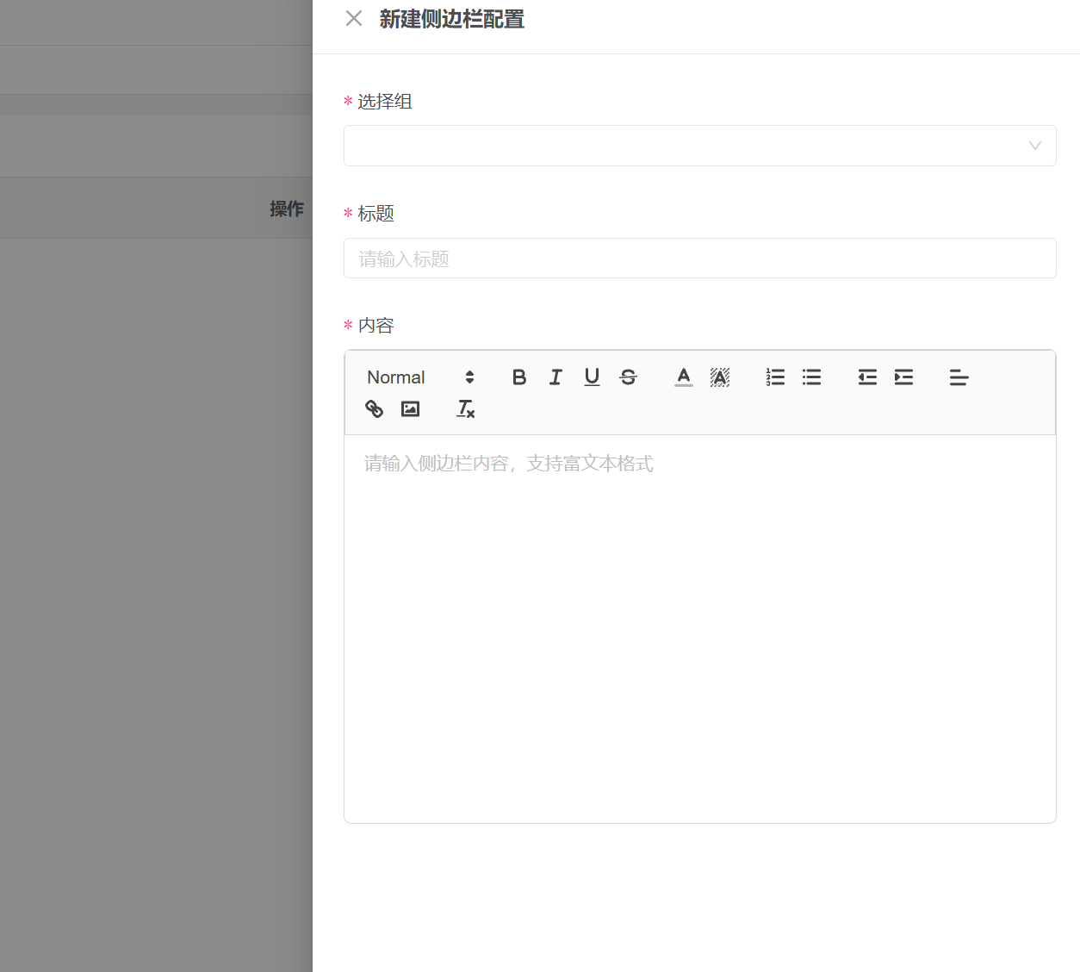The width and height of the screenshot is (1080, 972).
Task: Toggle the ordered list option
Action: point(774,377)
